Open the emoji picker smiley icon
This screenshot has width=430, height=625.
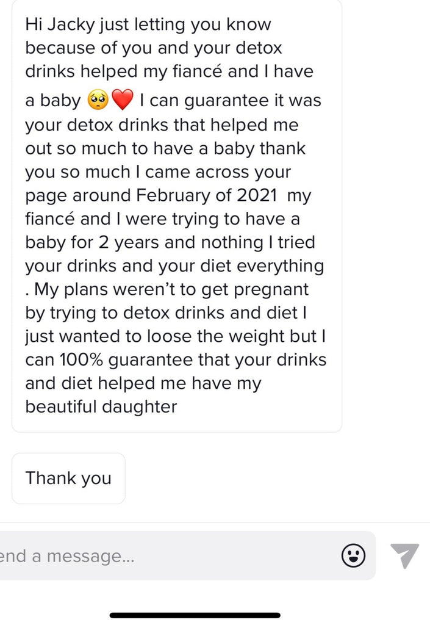(353, 555)
